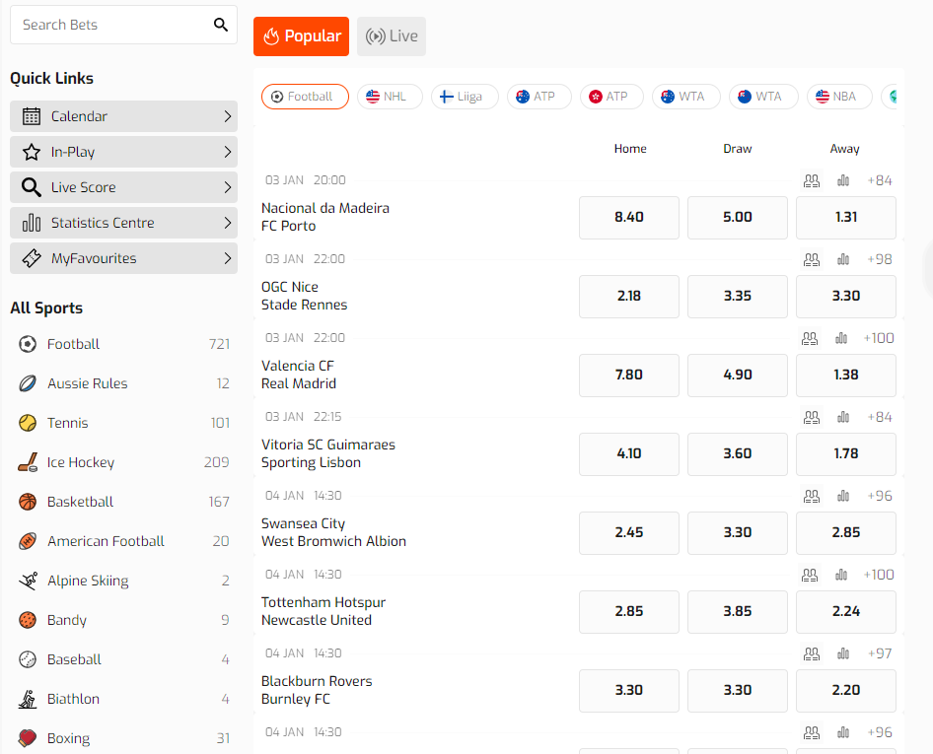
Task: Open head-to-head icon for Nacional da Madeira match
Action: point(812,180)
